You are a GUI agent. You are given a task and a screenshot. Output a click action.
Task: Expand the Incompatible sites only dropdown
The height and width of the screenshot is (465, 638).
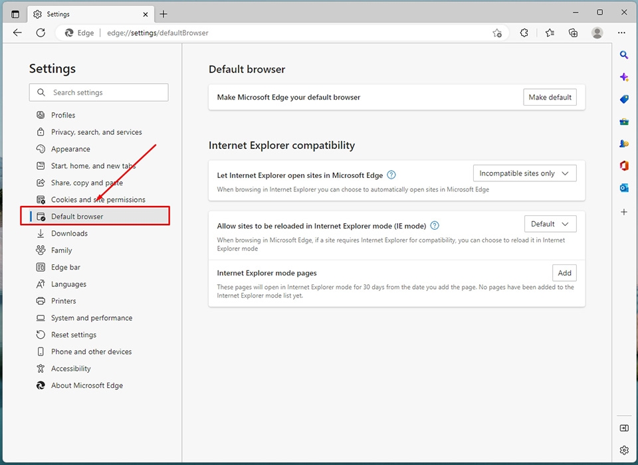[x=524, y=173]
